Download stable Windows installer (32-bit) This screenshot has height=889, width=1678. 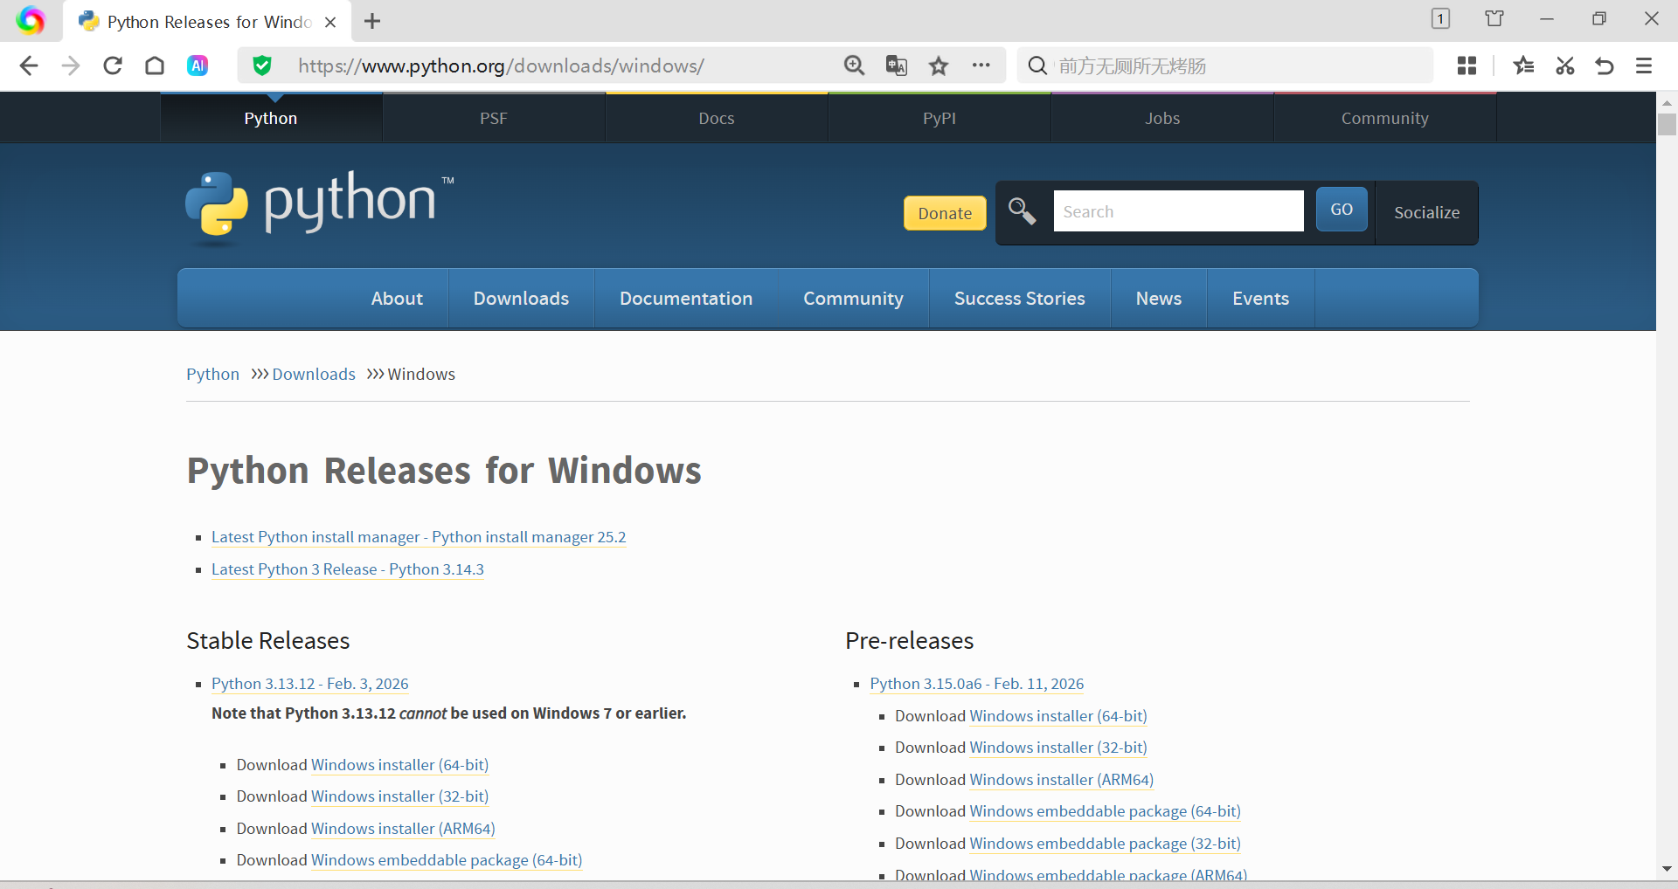tap(399, 796)
